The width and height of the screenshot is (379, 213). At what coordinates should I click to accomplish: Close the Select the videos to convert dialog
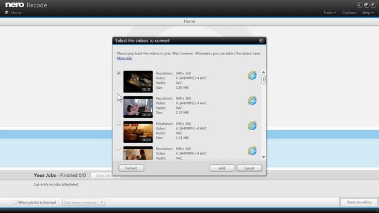click(261, 41)
